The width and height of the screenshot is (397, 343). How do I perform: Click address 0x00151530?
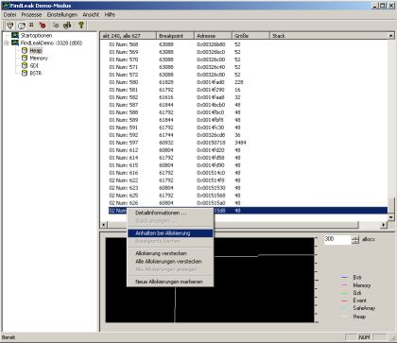tap(211, 188)
